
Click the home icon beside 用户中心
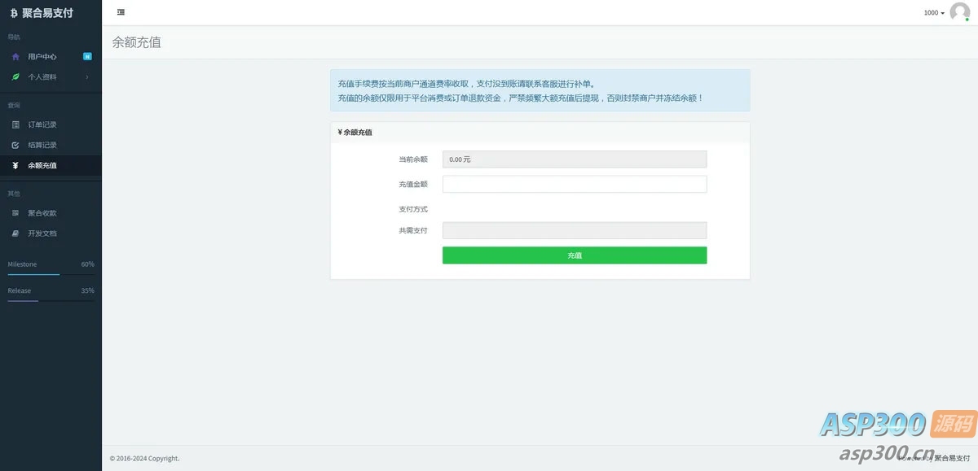click(15, 57)
